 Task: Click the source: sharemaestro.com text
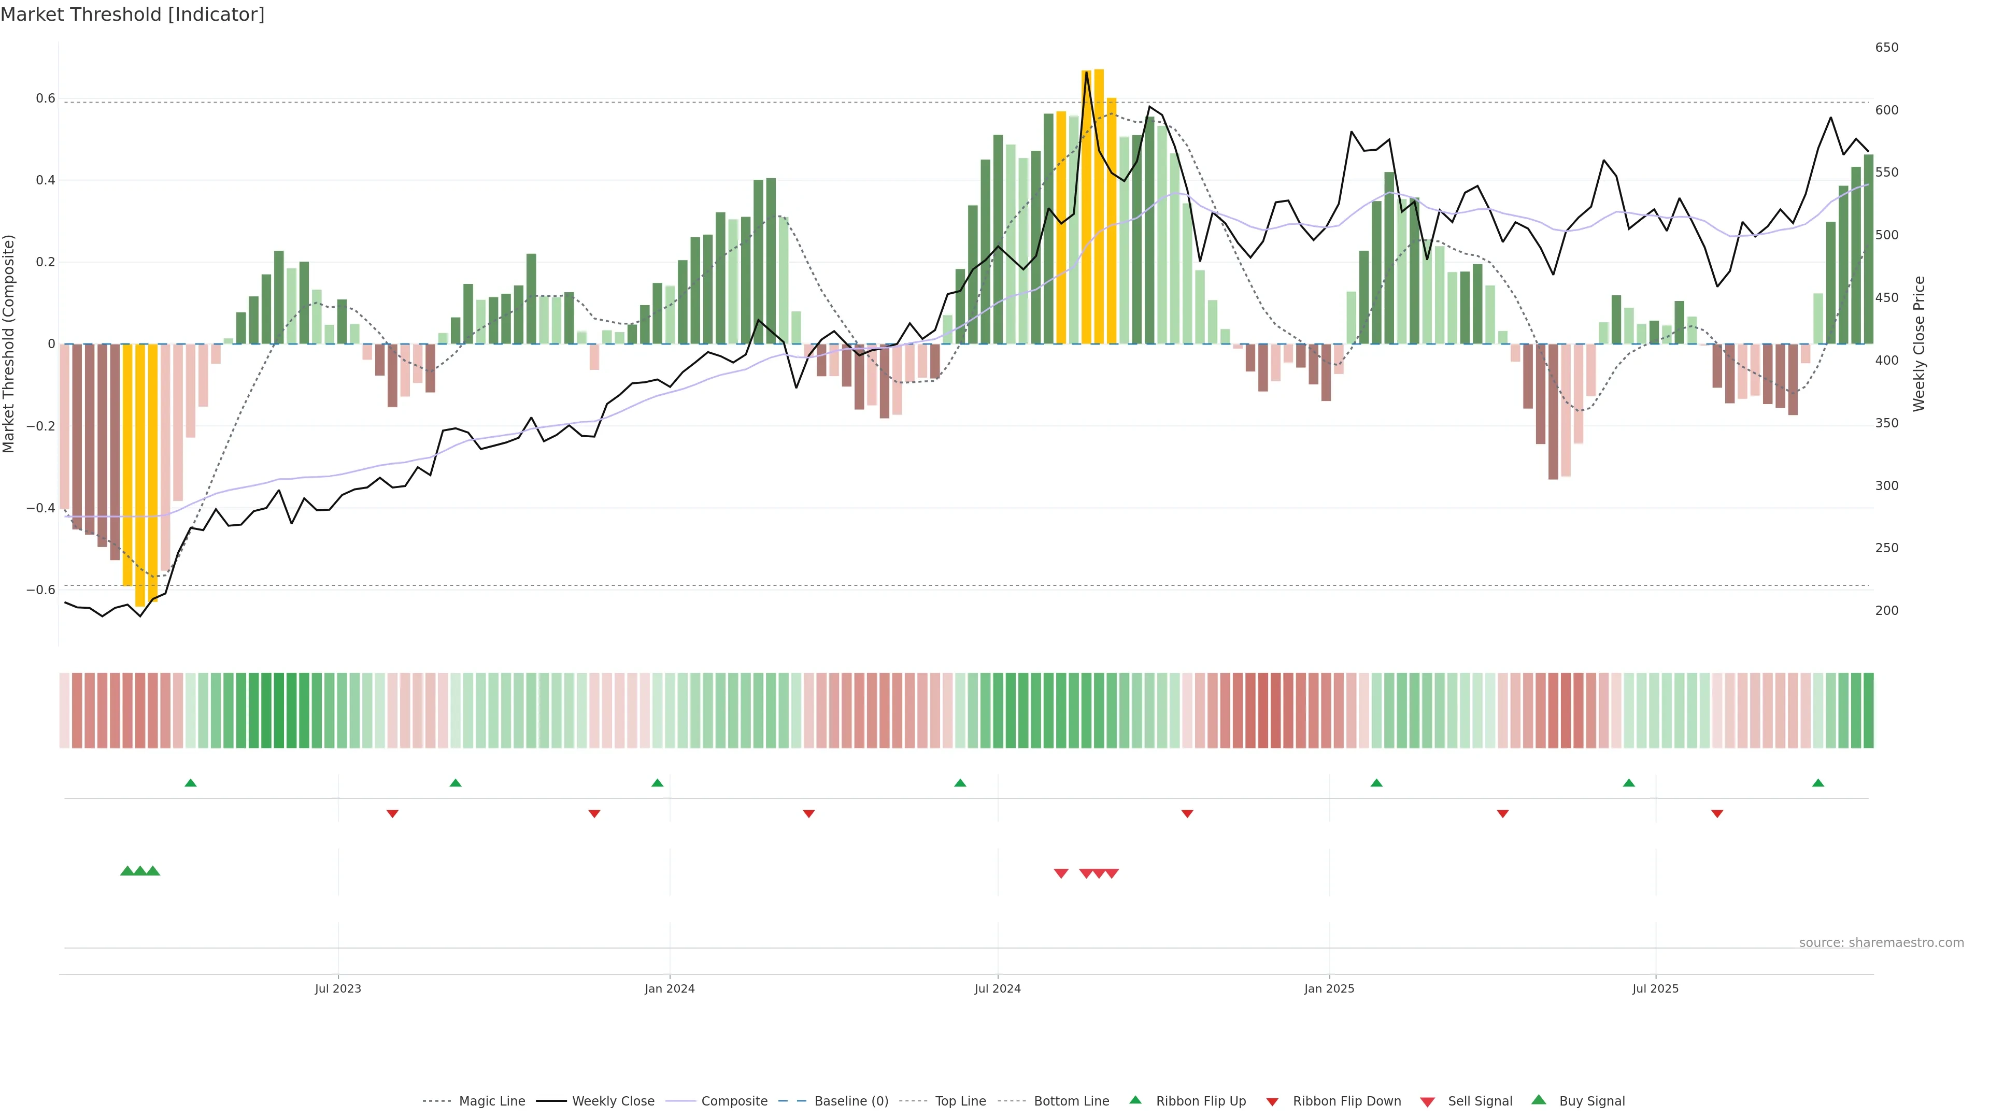[1881, 943]
